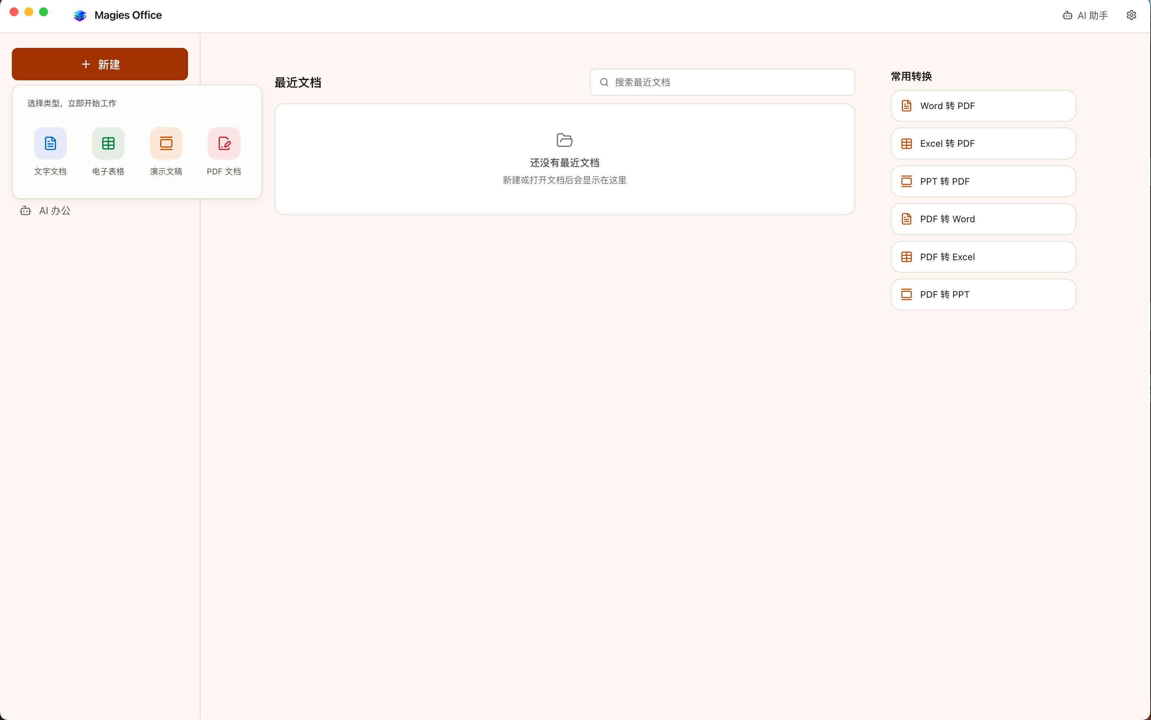1151x720 pixels.
Task: Click the table icon on PDF 转 Excel
Action: click(x=907, y=257)
